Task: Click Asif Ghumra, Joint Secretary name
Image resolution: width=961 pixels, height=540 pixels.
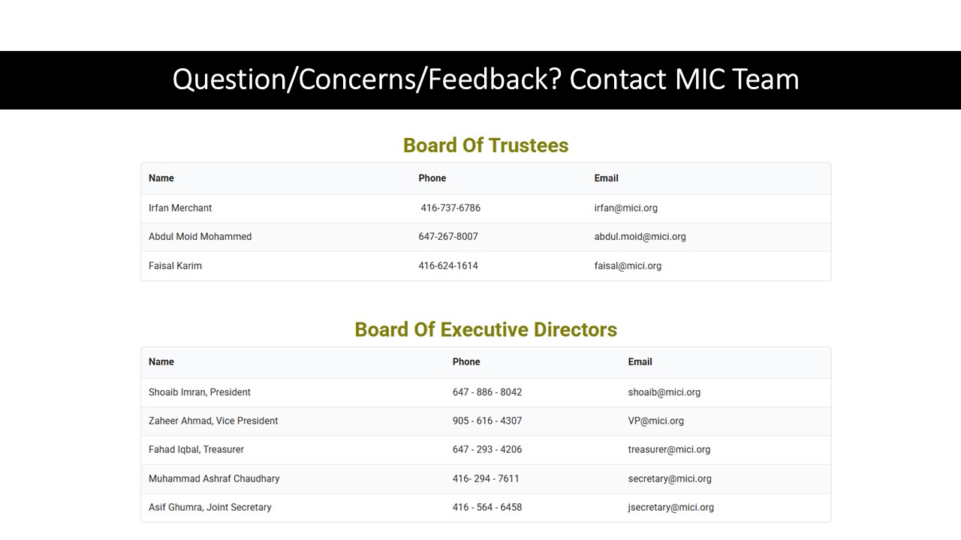Action: coord(209,507)
